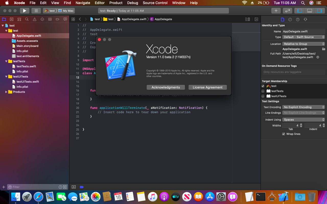Select the My Mac run destination

[x=66, y=11]
